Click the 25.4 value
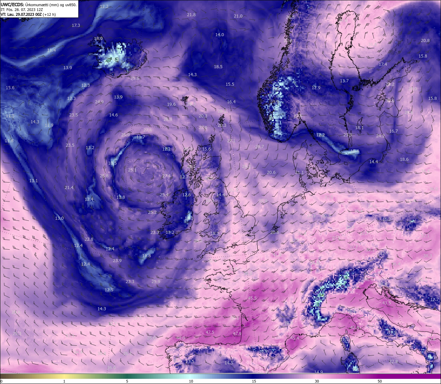 (x=164, y=195)
